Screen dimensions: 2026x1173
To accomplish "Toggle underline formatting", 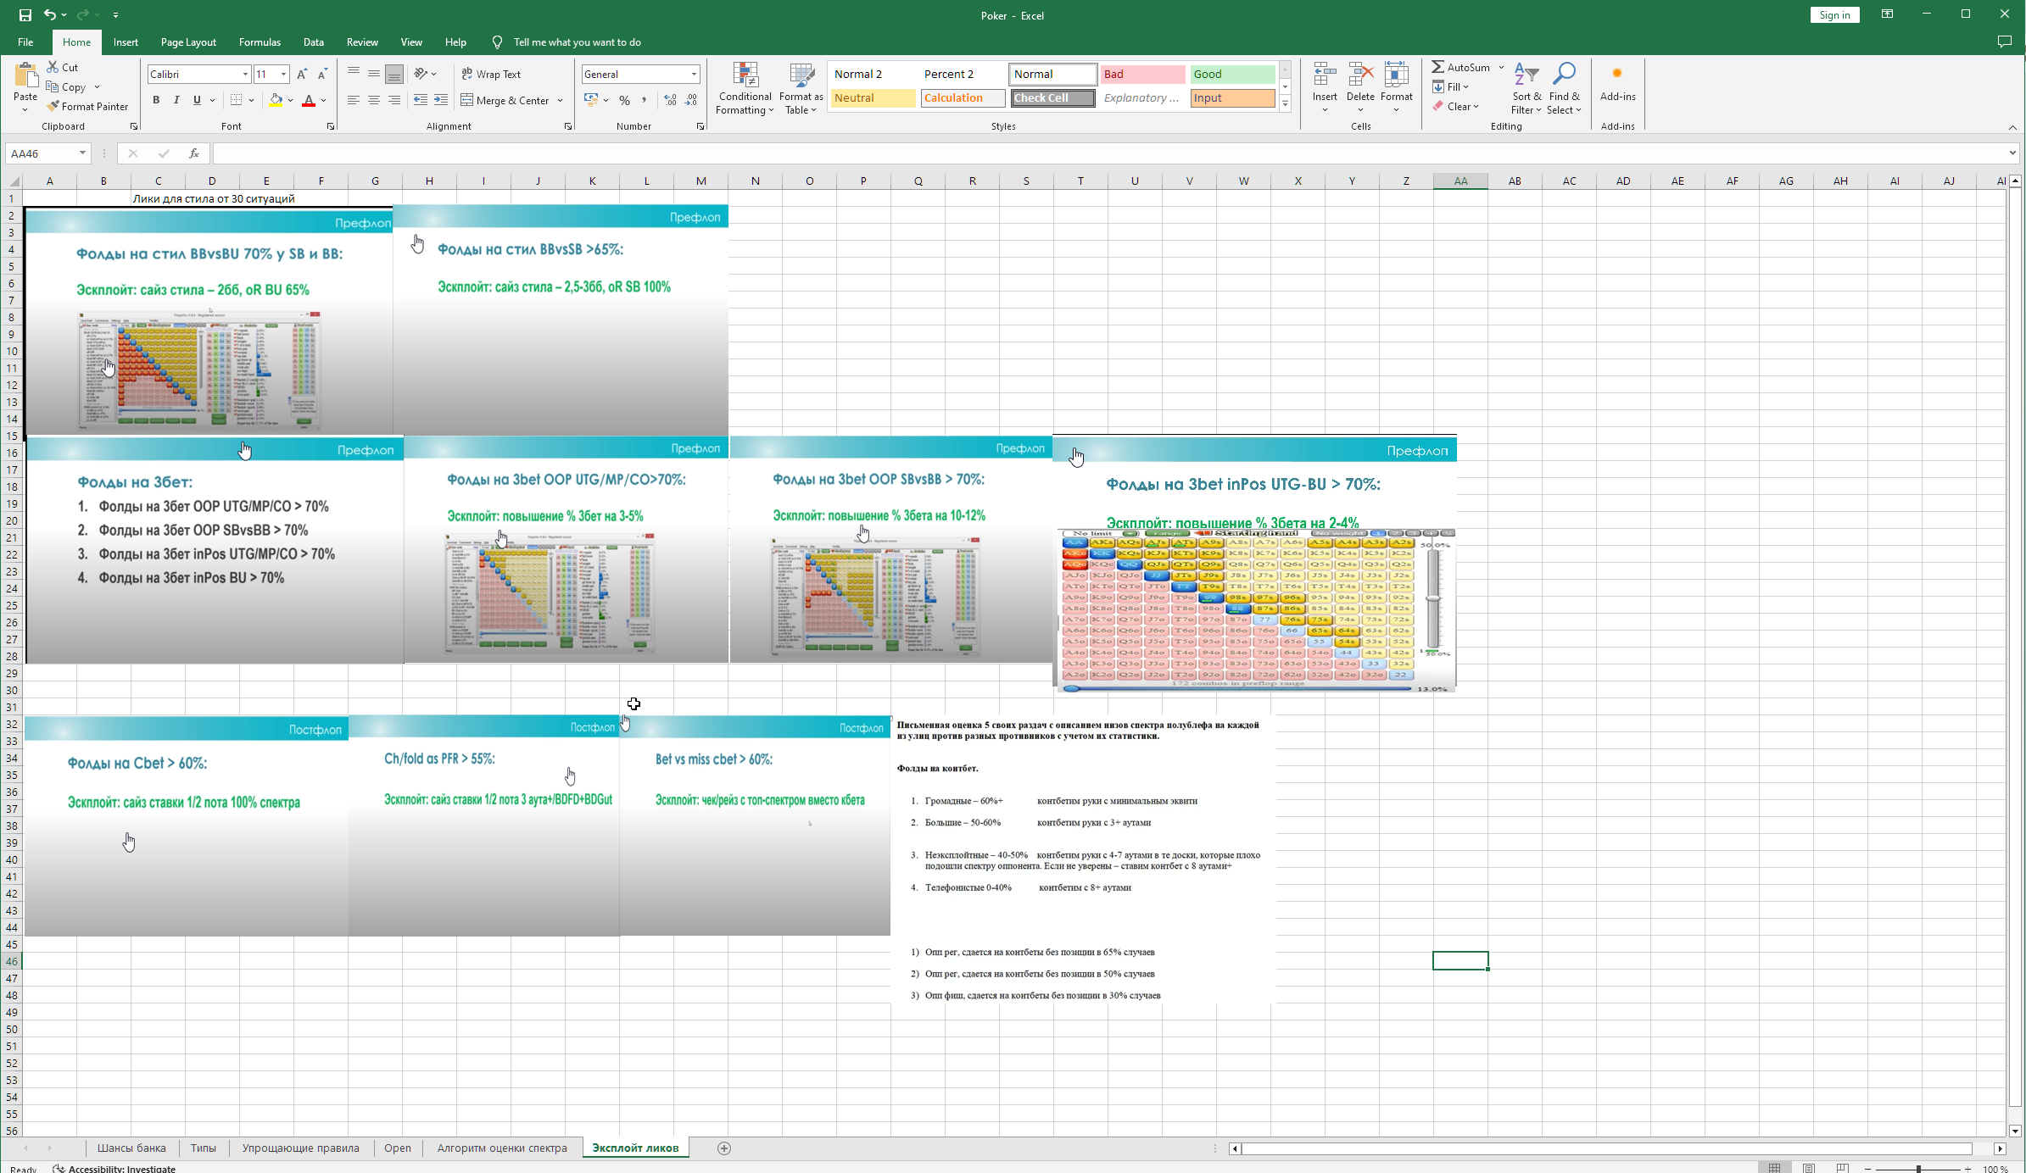I will pyautogui.click(x=197, y=100).
